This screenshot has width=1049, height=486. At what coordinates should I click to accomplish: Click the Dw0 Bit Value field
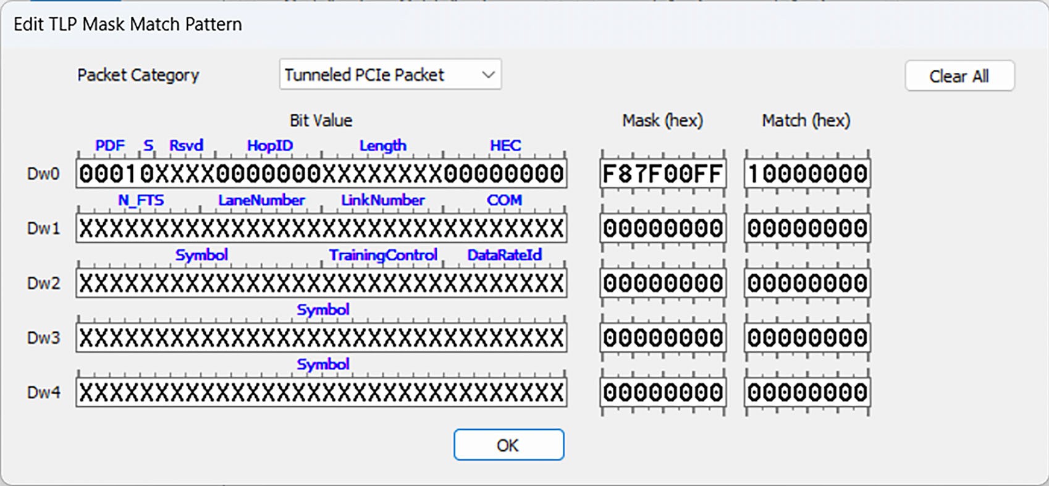(321, 174)
